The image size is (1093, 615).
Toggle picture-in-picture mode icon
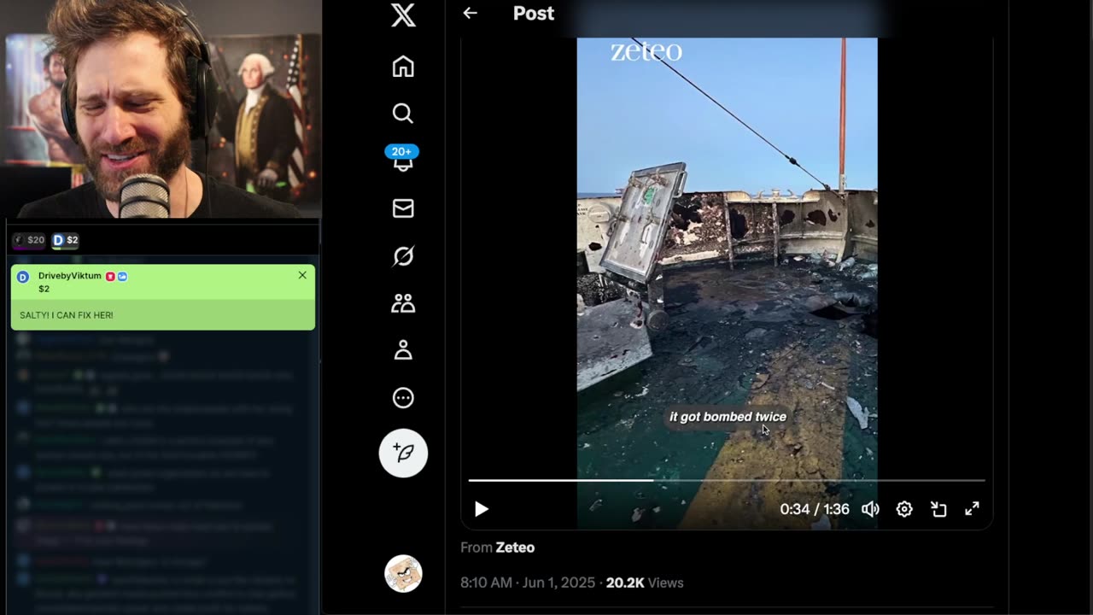click(x=938, y=509)
